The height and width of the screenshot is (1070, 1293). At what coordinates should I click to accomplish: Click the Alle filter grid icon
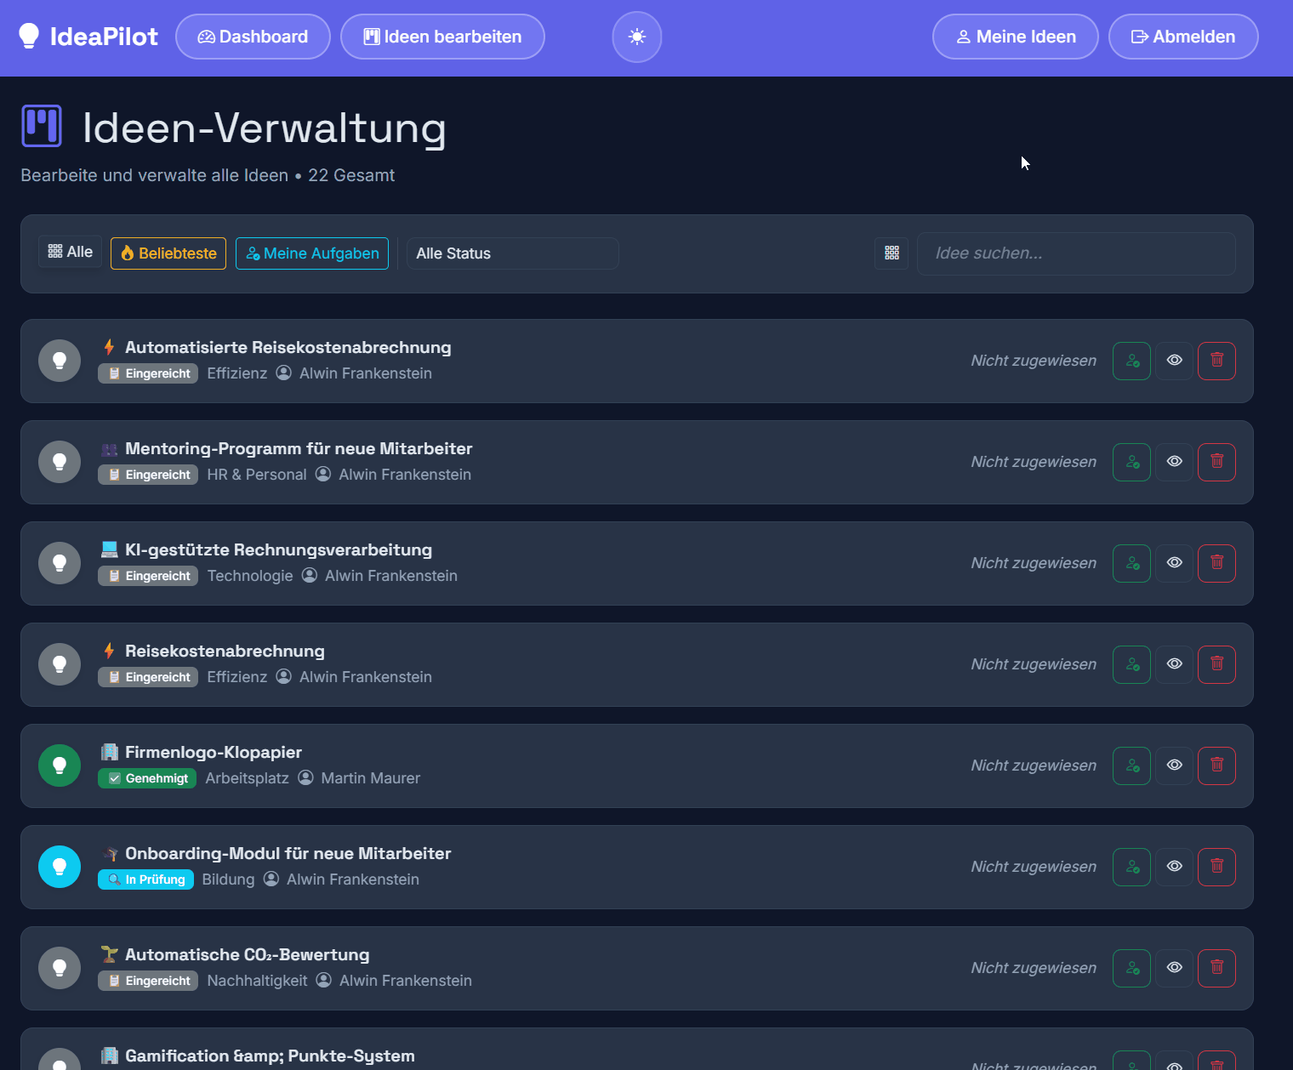[x=56, y=250]
